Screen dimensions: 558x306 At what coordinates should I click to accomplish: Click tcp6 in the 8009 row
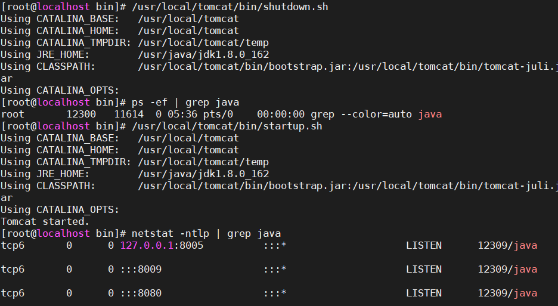(13, 269)
